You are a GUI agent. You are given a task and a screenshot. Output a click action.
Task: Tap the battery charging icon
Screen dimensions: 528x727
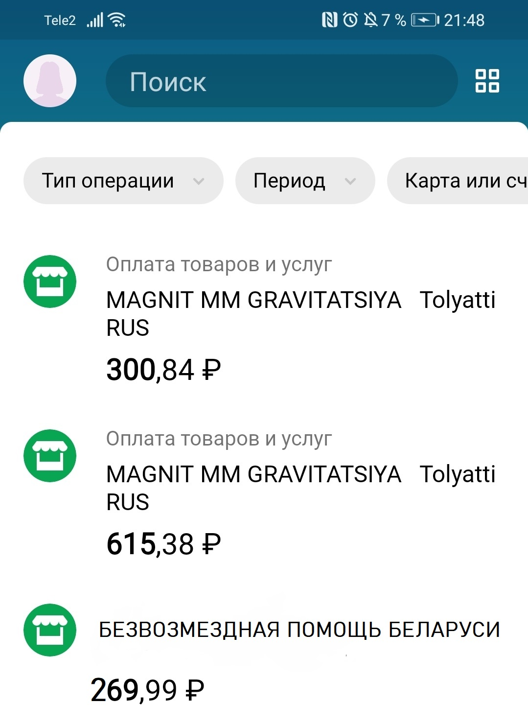point(425,20)
